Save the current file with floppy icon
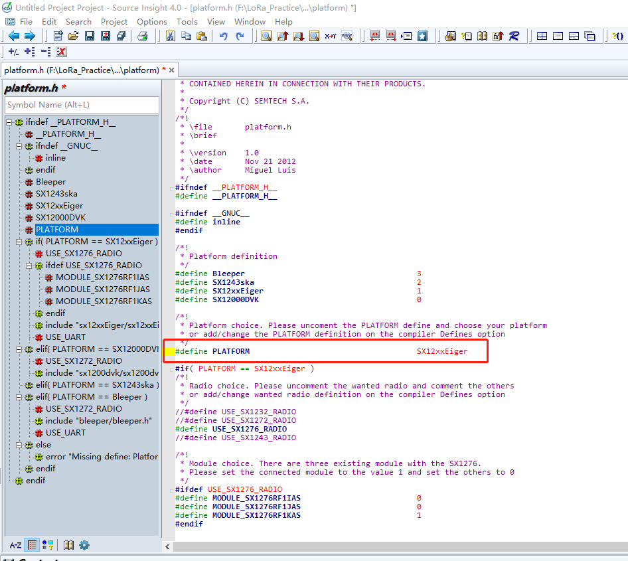This screenshot has height=561, width=628. [90, 36]
